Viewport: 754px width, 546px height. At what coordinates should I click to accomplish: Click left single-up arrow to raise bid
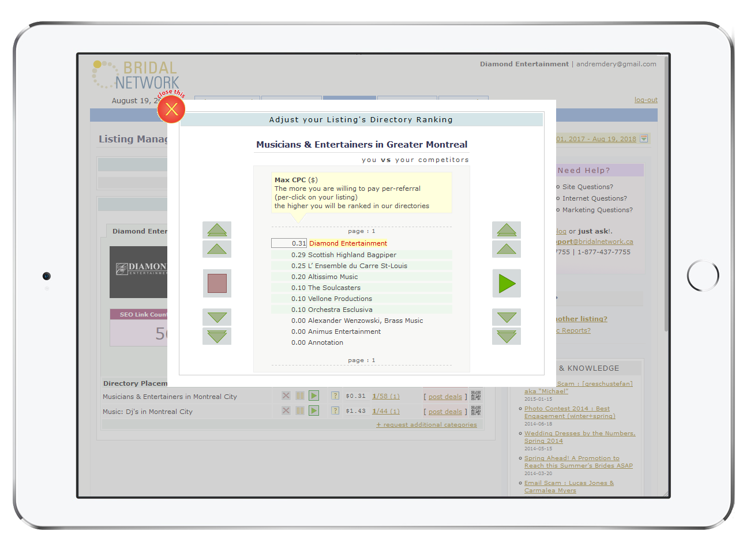click(217, 249)
